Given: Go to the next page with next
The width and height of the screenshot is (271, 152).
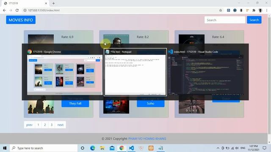Looking at the screenshot, I should [x=60, y=125].
